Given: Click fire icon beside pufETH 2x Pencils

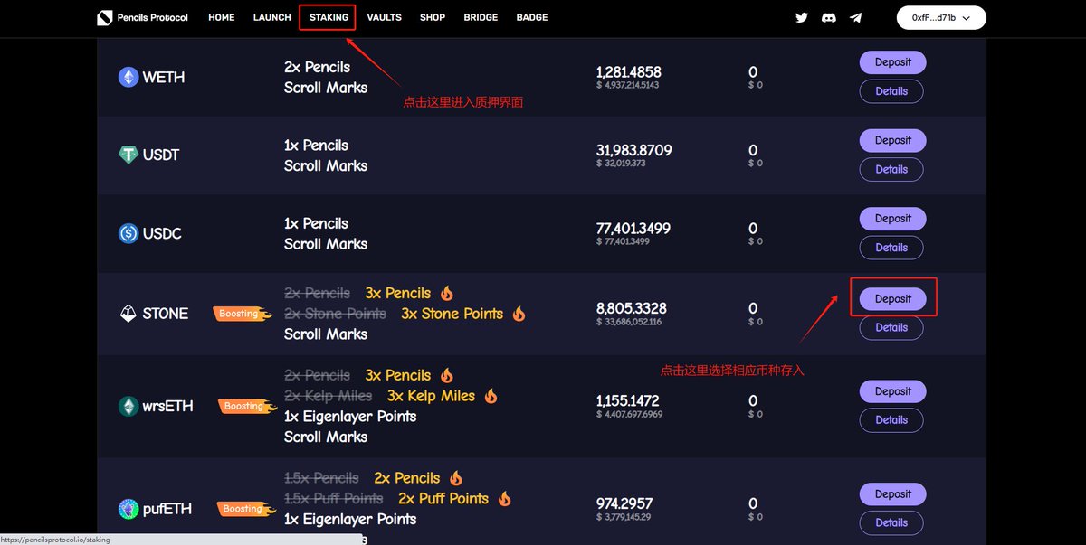Looking at the screenshot, I should 455,478.
